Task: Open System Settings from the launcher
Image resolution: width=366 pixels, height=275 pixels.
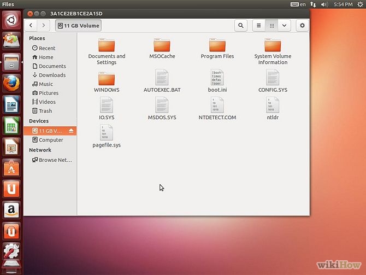Action: 11,251
